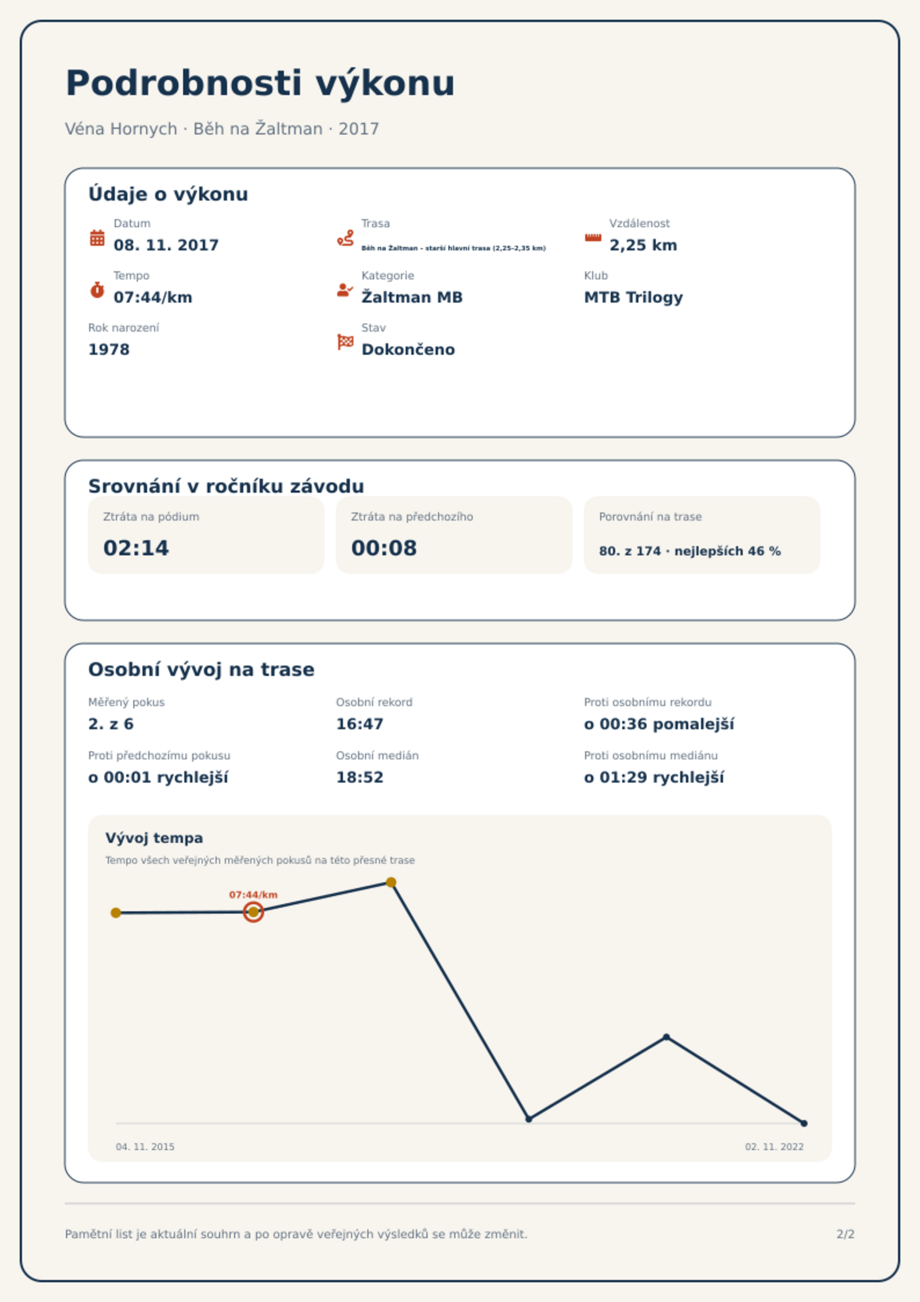Click the Osobní medián value 18:52
The image size is (920, 1302).
pyautogui.click(x=359, y=777)
